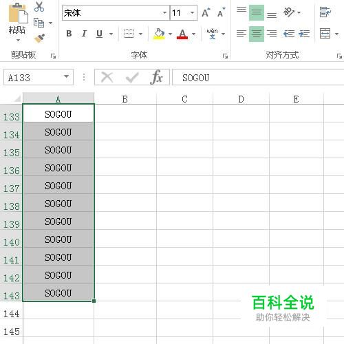Open the Copy dropdown arrow

(51, 23)
